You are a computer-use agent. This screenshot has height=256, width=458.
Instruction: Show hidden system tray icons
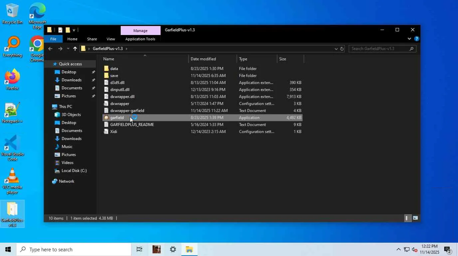(x=398, y=249)
